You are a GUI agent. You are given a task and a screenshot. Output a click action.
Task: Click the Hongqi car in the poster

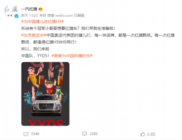[x=46, y=105]
